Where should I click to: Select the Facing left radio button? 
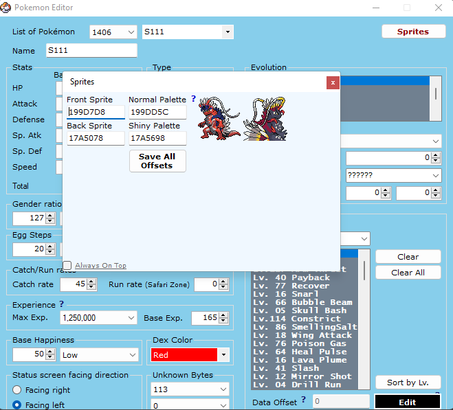18,405
